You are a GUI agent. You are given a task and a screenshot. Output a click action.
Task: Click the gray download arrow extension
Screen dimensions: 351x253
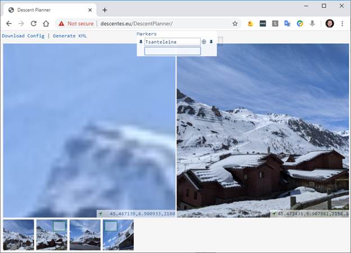(x=312, y=24)
